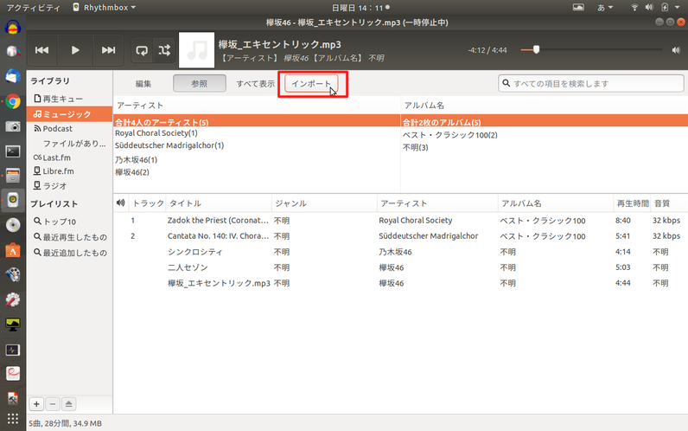Sort by the ジャンル column header
This screenshot has height=431, width=688.
click(x=325, y=203)
